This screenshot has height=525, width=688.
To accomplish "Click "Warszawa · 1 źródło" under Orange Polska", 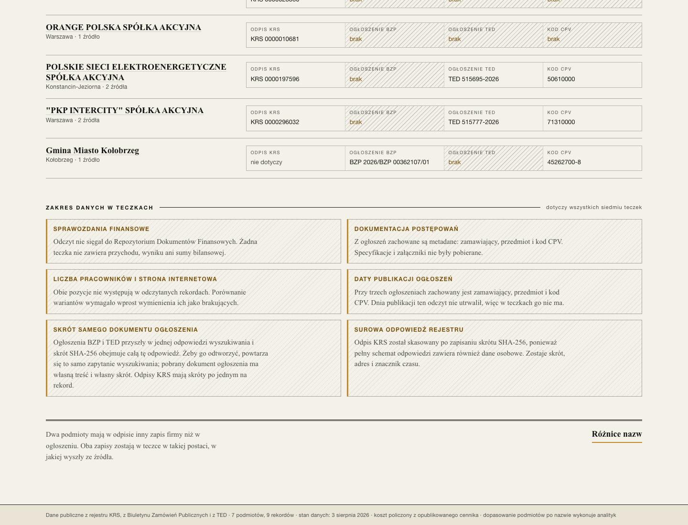I will click(73, 37).
